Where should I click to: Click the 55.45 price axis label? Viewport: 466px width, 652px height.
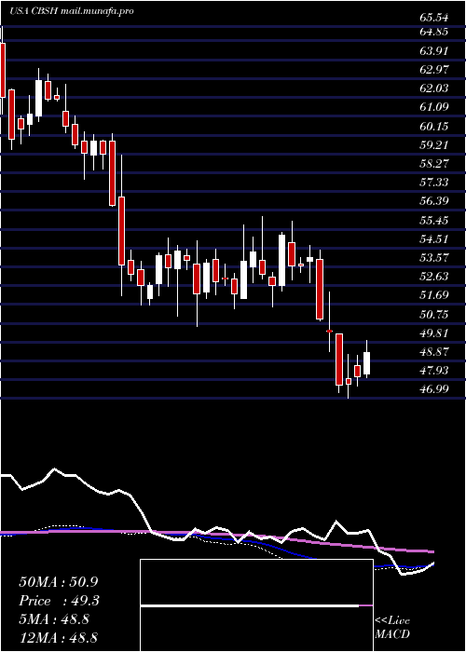tap(434, 221)
